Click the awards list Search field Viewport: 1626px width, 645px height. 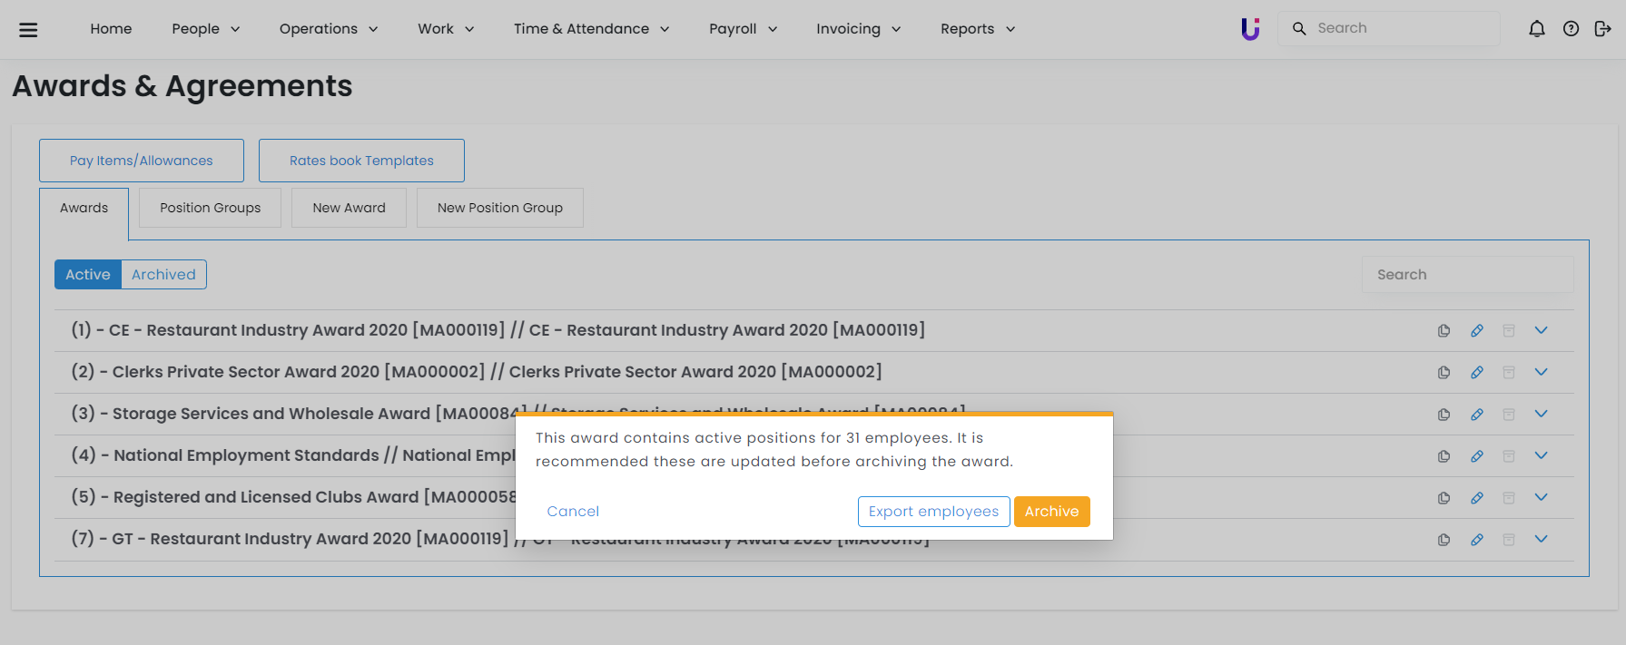tap(1467, 275)
